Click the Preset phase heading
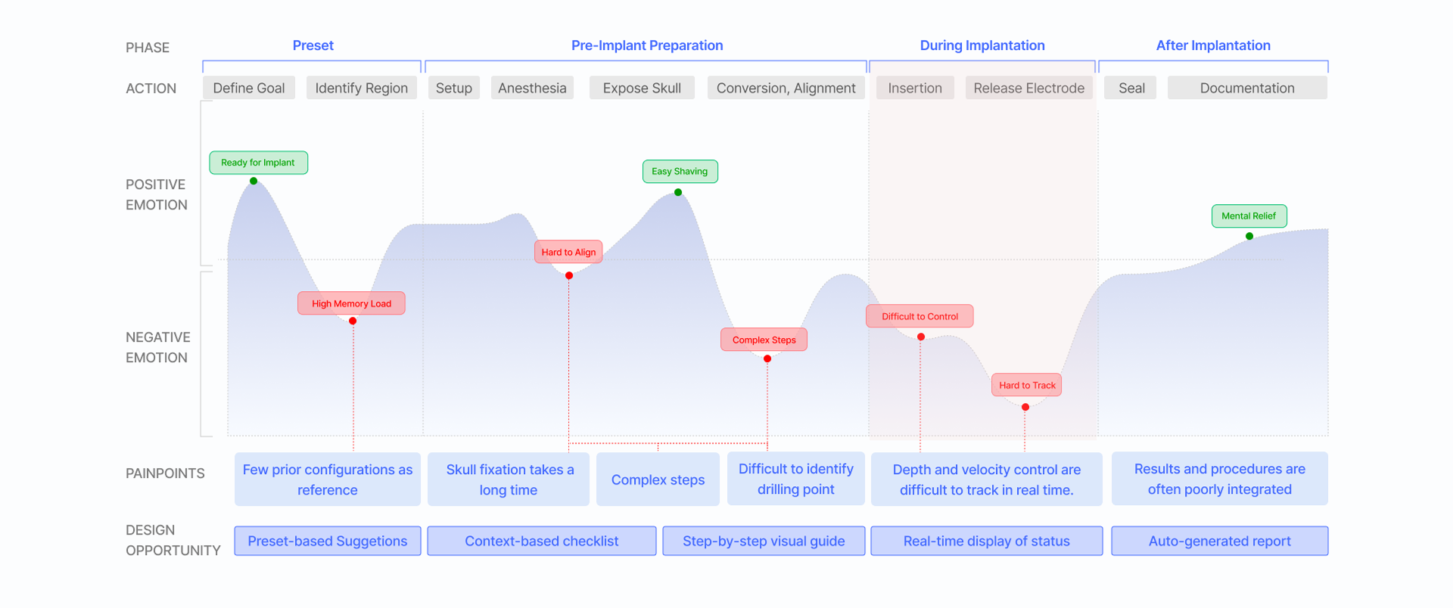The height and width of the screenshot is (608, 1453). click(313, 45)
